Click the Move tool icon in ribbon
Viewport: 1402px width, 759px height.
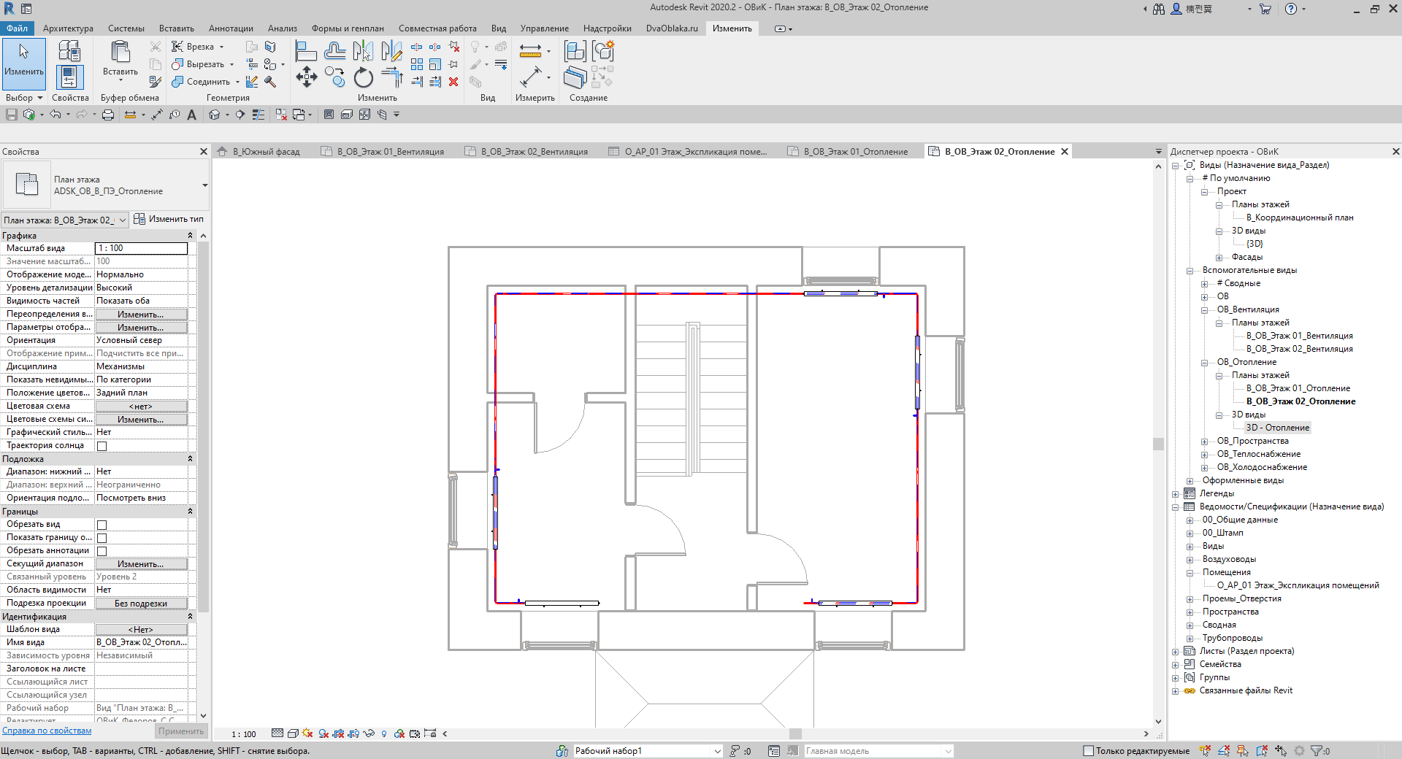point(307,77)
